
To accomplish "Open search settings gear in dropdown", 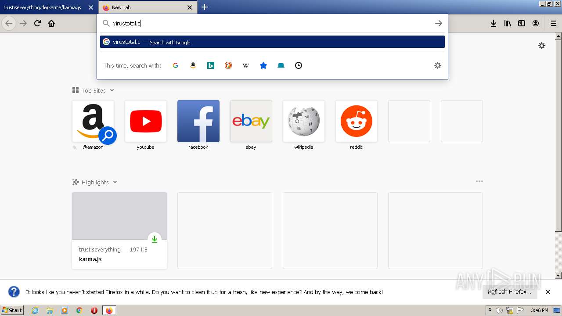I will pos(438,65).
